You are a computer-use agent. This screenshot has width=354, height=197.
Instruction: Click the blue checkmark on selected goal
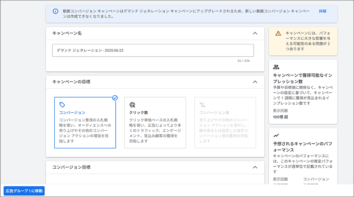[115, 98]
